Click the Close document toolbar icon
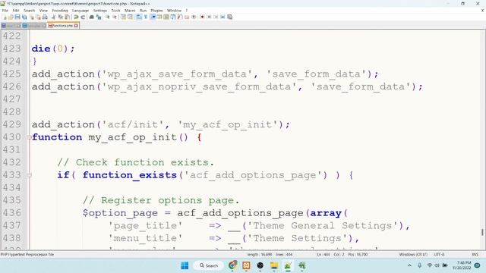Viewport: 486px width, 273px height. click(x=32, y=17)
